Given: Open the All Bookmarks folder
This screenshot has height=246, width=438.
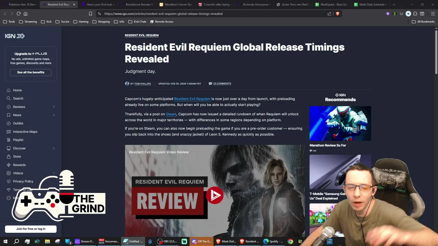Looking at the screenshot, I should 423,22.
